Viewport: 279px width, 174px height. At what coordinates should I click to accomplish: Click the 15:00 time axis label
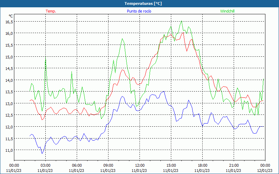[171, 165]
